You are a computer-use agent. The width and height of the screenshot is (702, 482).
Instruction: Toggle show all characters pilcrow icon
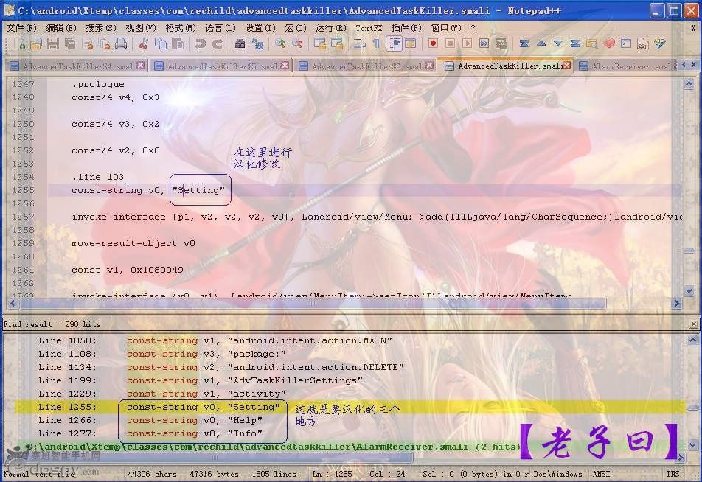[376, 44]
